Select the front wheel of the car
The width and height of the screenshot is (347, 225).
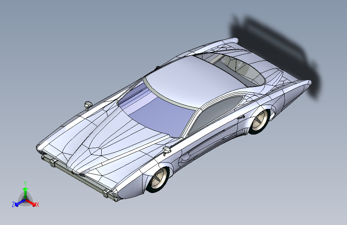point(158,179)
